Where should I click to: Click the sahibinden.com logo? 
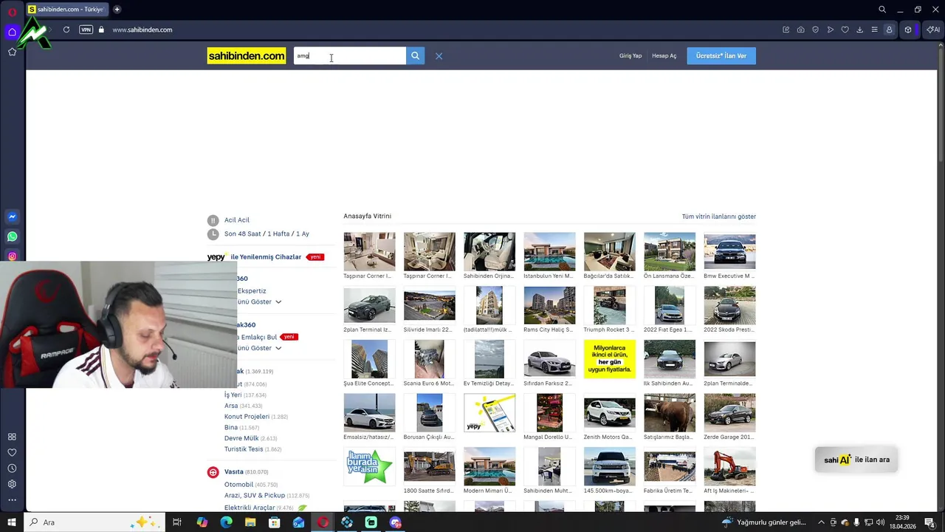(x=246, y=56)
